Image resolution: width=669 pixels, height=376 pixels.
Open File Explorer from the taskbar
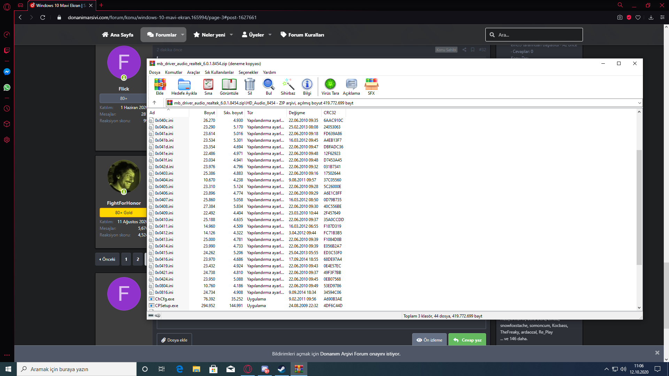[197, 369]
